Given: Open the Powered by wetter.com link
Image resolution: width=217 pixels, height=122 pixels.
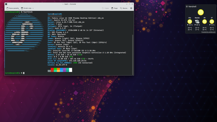Looking at the screenshot, I should pyautogui.click(x=208, y=32).
